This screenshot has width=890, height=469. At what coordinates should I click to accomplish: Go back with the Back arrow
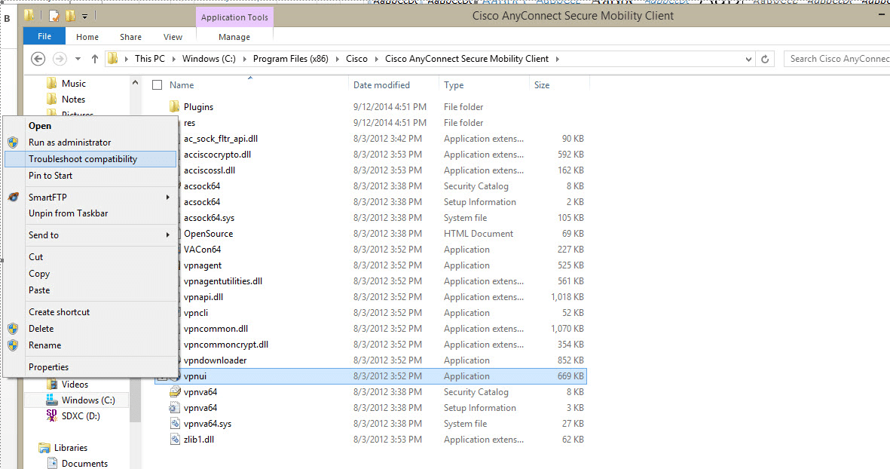[38, 59]
